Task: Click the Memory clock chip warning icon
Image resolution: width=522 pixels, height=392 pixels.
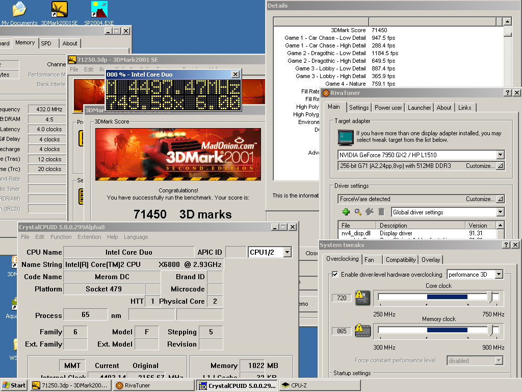Action: coord(362,330)
